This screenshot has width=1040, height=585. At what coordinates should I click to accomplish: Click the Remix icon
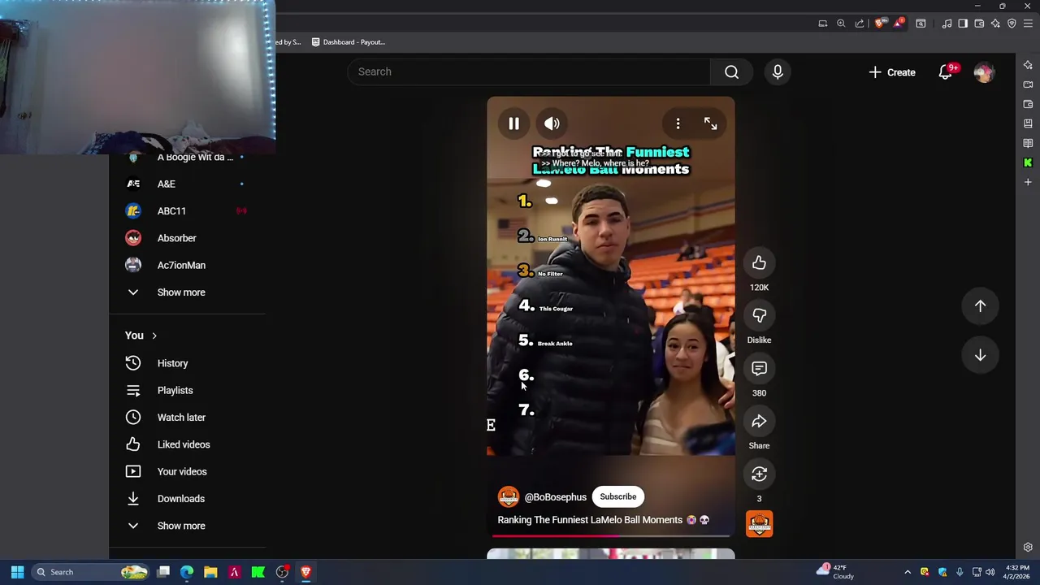tap(759, 474)
